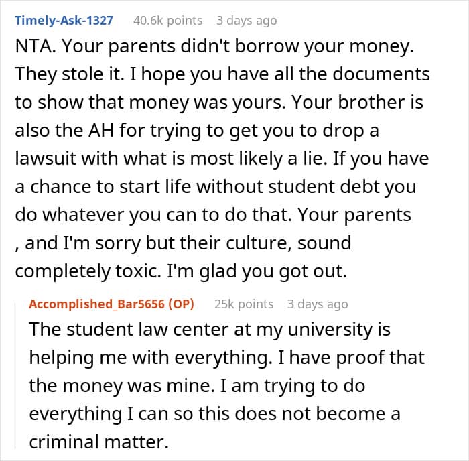Open the Timely-Ask-1327 user profile link
The height and width of the screenshot is (461, 469).
[64, 21]
